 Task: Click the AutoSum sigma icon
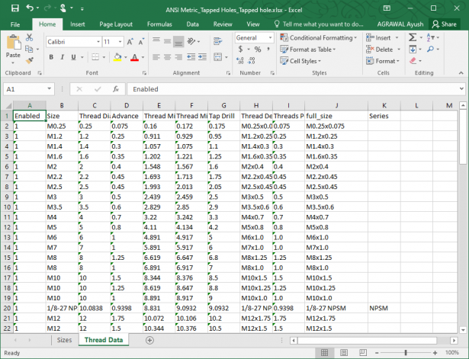point(411,37)
